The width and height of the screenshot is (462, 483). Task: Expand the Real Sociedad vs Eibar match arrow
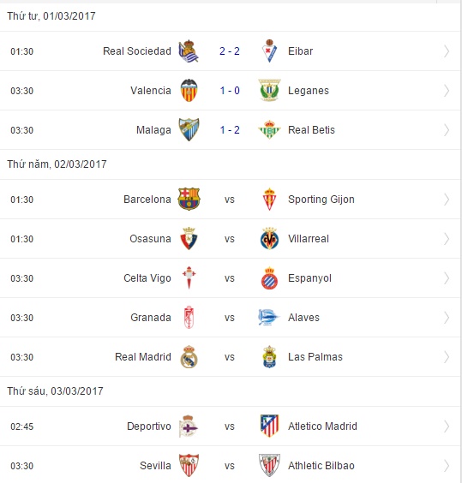coord(447,51)
